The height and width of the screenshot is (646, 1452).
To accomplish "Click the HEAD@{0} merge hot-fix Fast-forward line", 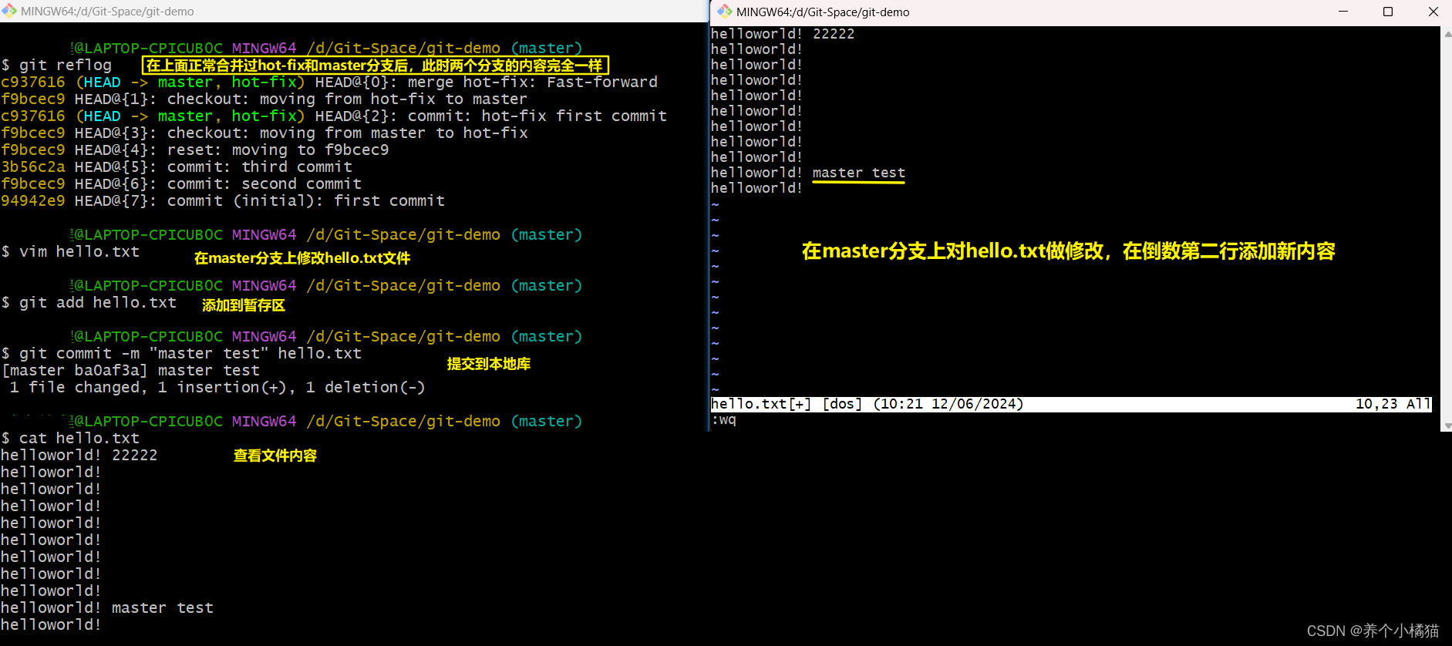I will [329, 82].
